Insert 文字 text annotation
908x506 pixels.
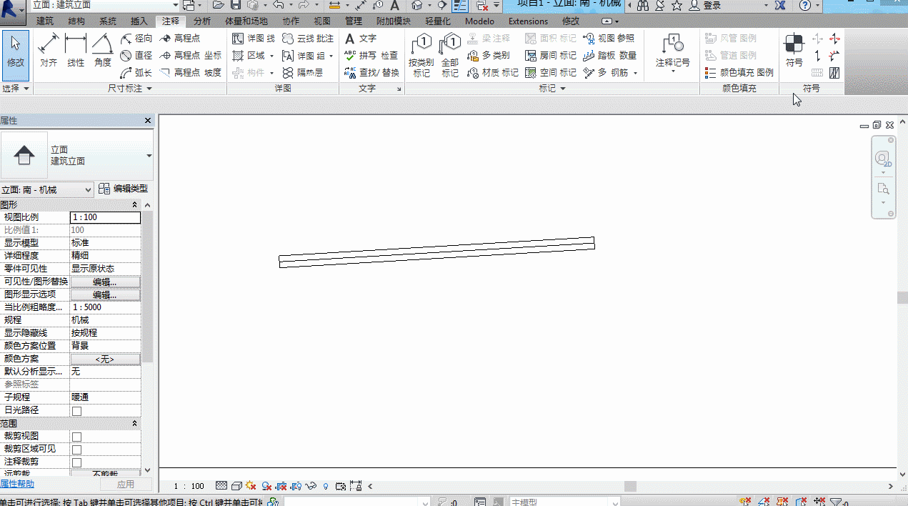click(360, 39)
